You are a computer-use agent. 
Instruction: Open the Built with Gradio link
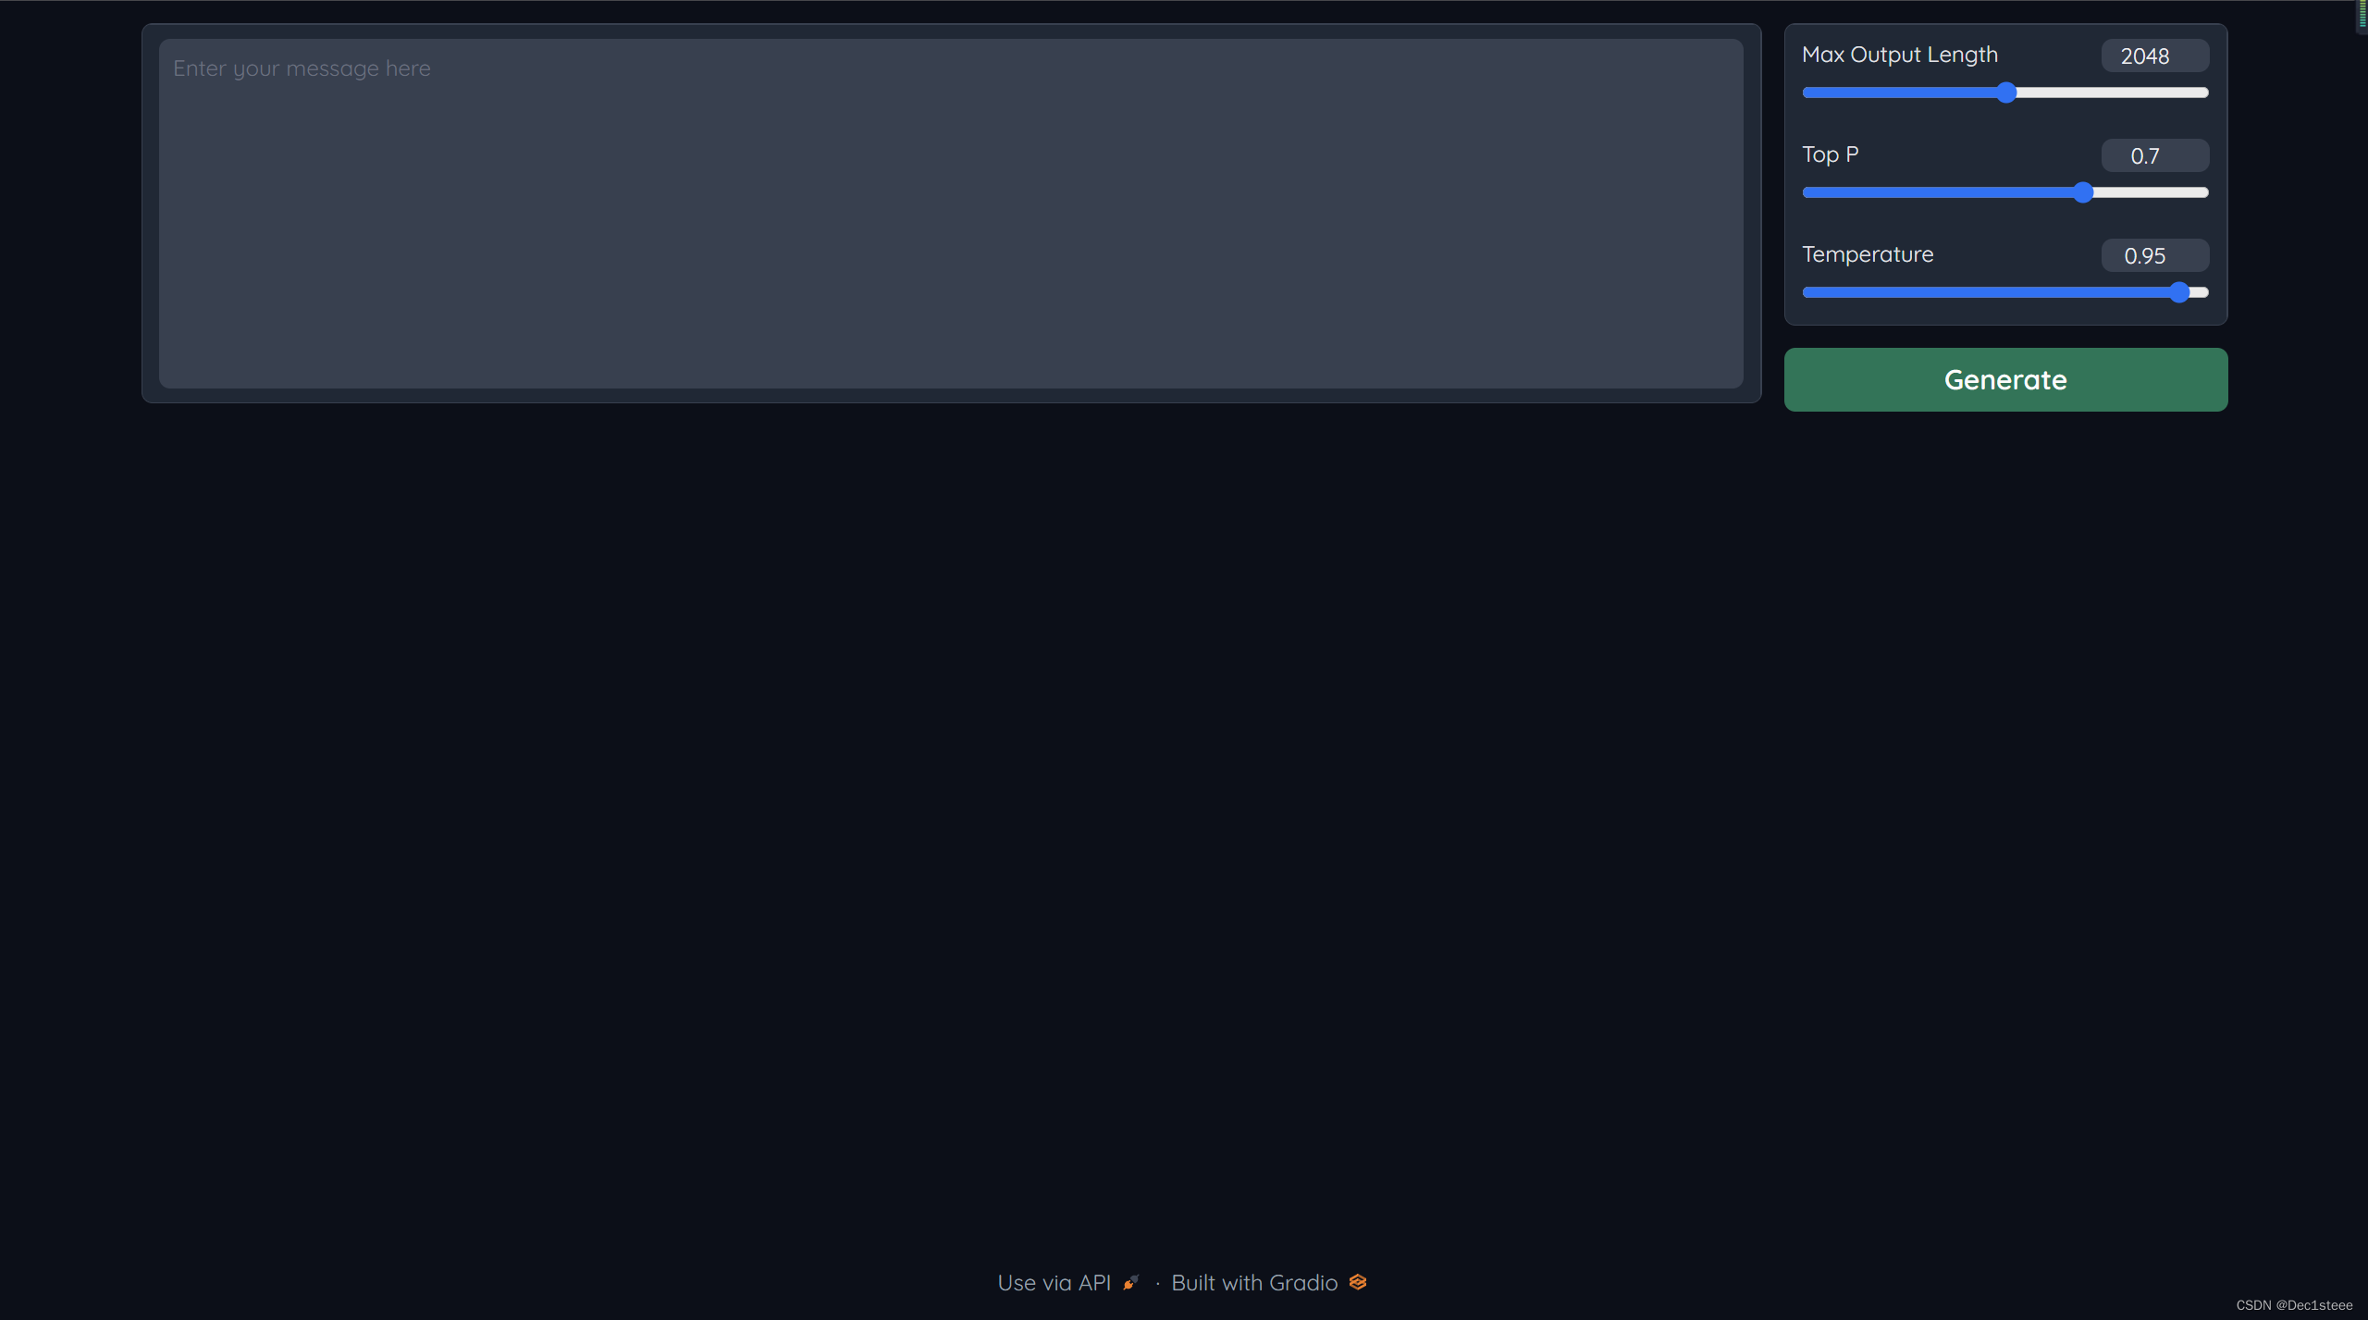pyautogui.click(x=1254, y=1283)
